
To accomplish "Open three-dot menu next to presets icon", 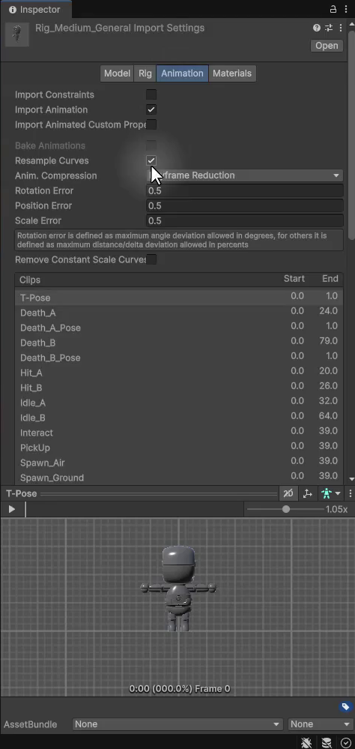I will [x=341, y=28].
